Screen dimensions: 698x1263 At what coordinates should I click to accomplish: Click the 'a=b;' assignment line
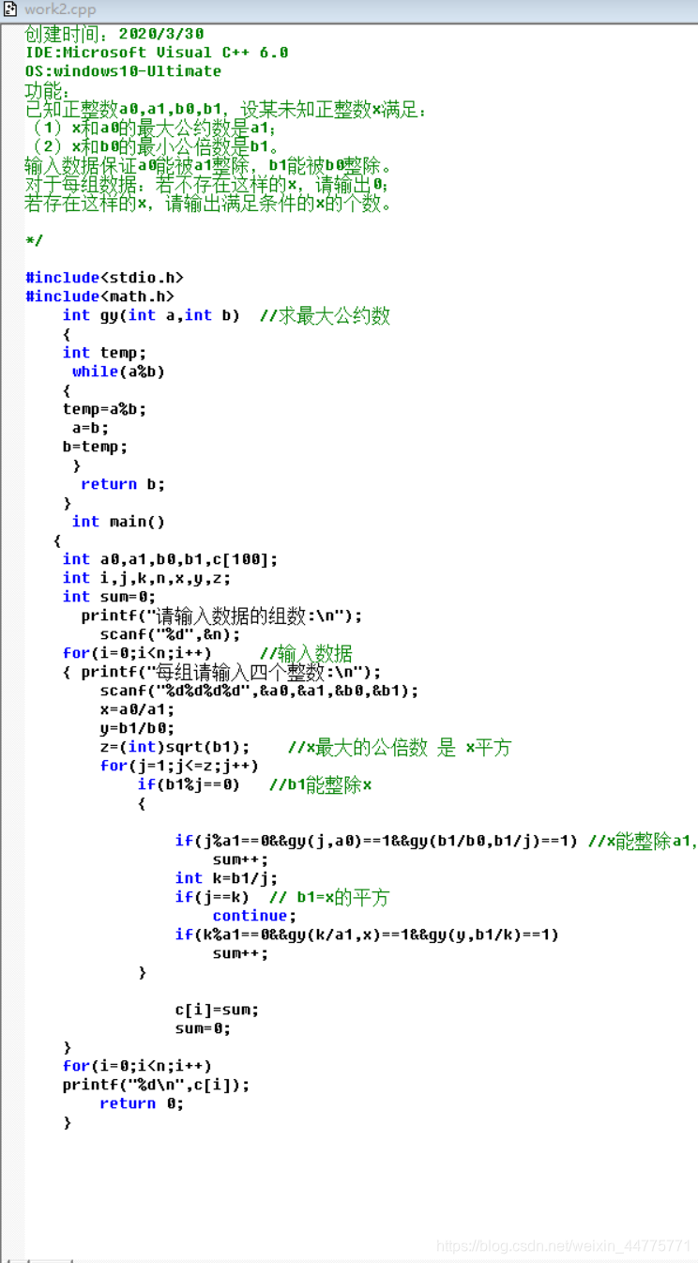point(90,428)
